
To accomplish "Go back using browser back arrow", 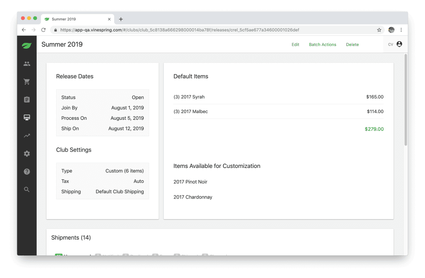I will [x=24, y=30].
